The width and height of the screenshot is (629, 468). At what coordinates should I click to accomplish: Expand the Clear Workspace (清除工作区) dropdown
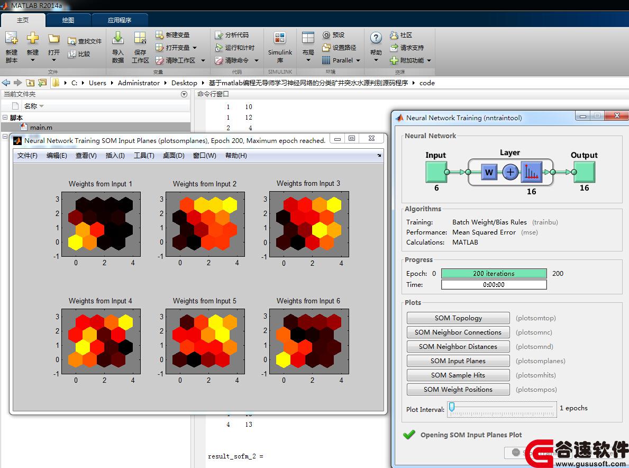[203, 60]
